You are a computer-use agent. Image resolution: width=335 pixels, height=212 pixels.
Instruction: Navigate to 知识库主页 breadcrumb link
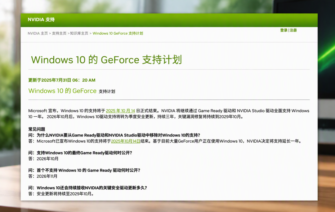(79, 33)
